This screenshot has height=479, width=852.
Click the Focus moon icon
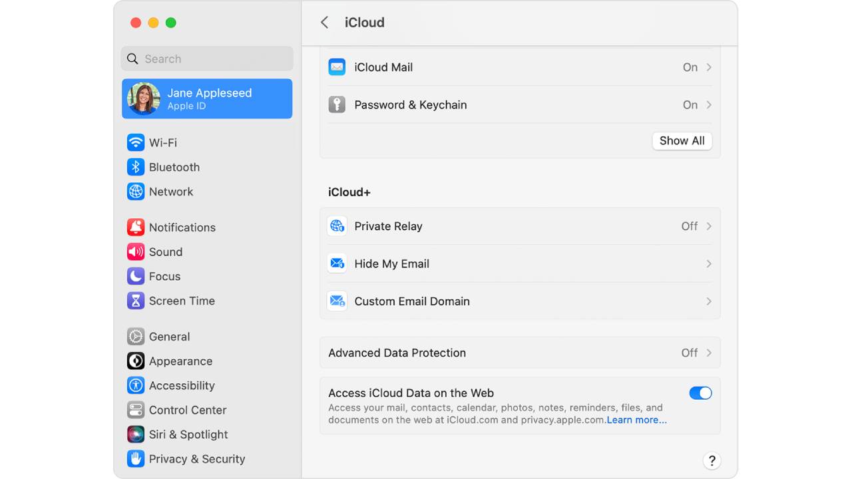click(x=136, y=276)
